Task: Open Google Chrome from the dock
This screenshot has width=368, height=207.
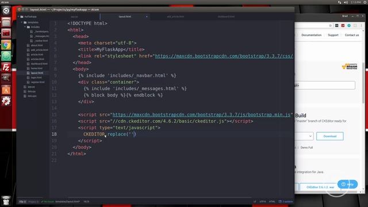Action: pos(6,45)
